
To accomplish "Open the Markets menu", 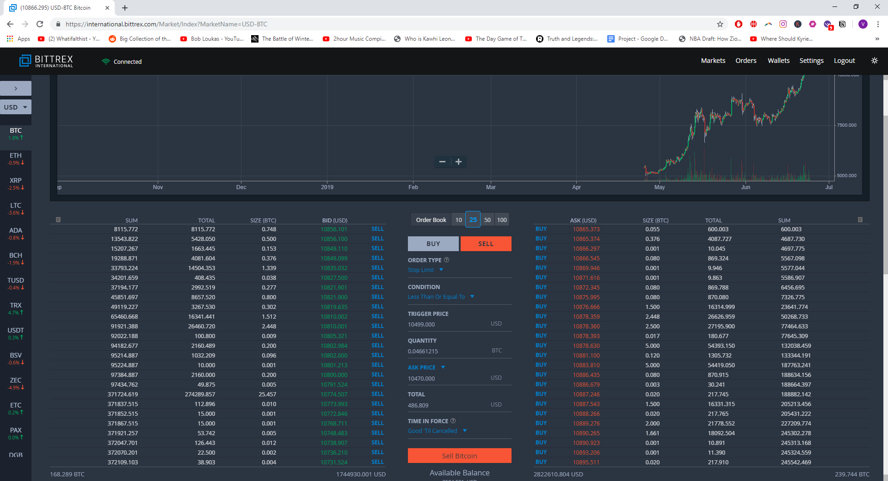I will (713, 60).
